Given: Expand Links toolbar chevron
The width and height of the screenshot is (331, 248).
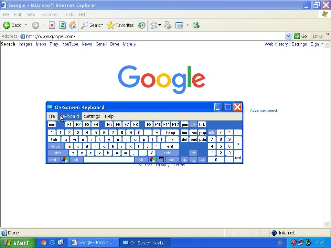Looking at the screenshot, I should 328,34.
